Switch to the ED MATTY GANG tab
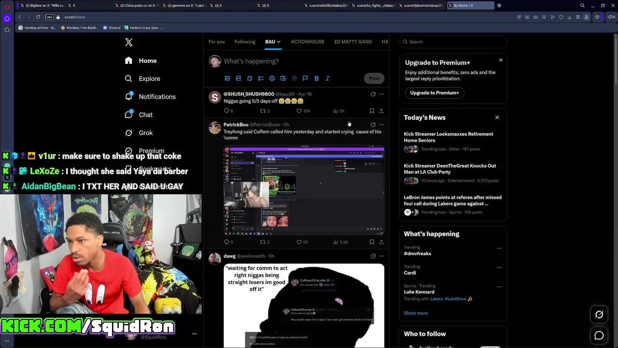The height and width of the screenshot is (348, 618). (x=353, y=42)
